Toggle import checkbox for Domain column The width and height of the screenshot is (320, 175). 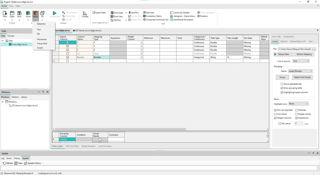pyautogui.click(x=67, y=57)
